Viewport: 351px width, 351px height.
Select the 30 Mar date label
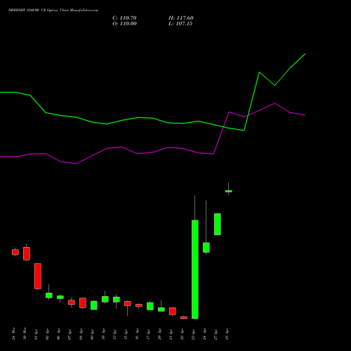pyautogui.click(x=25, y=334)
